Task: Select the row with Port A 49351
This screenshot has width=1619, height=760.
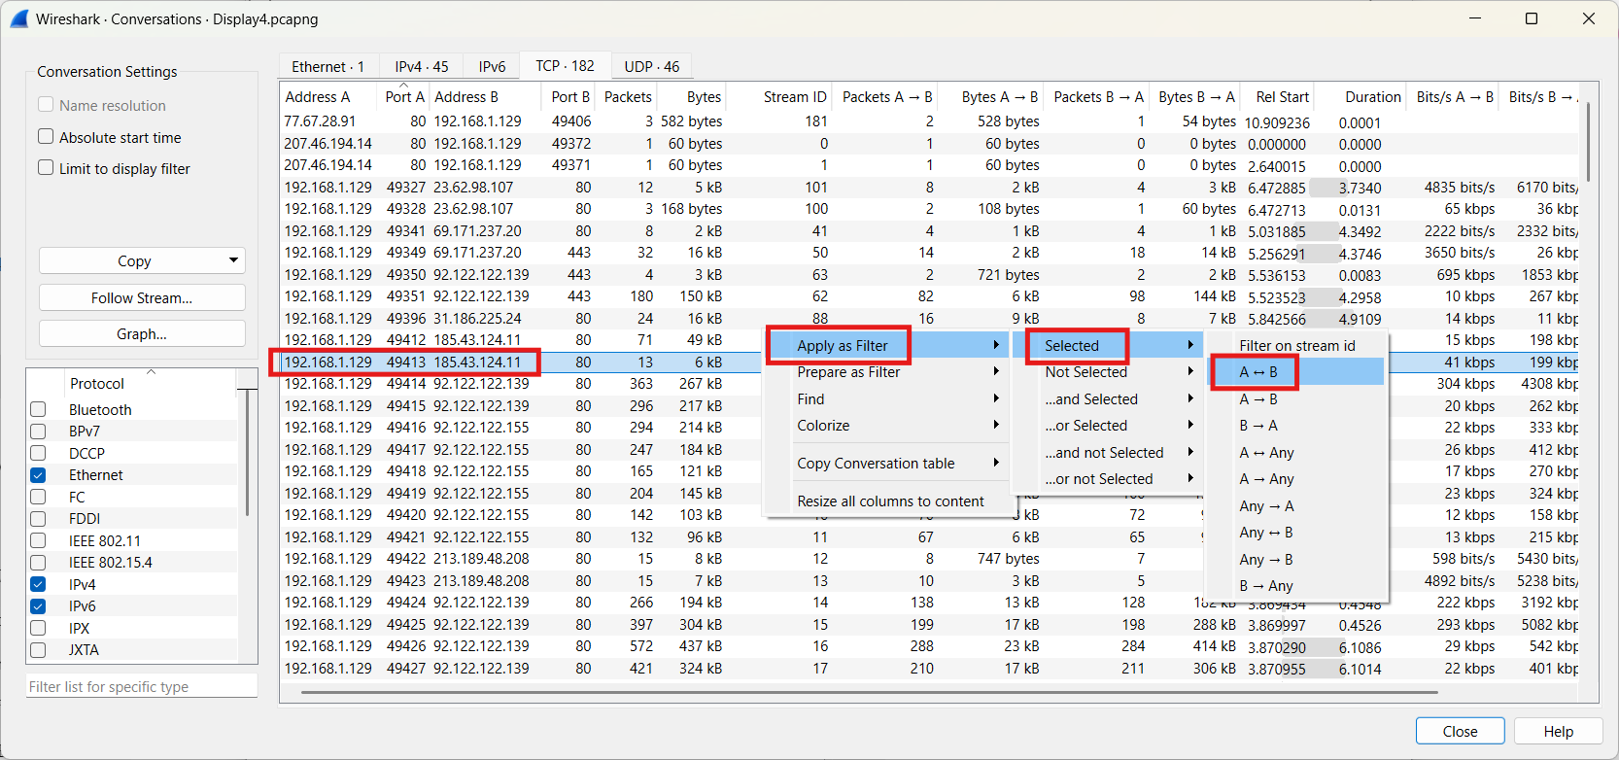Action: pos(928,296)
